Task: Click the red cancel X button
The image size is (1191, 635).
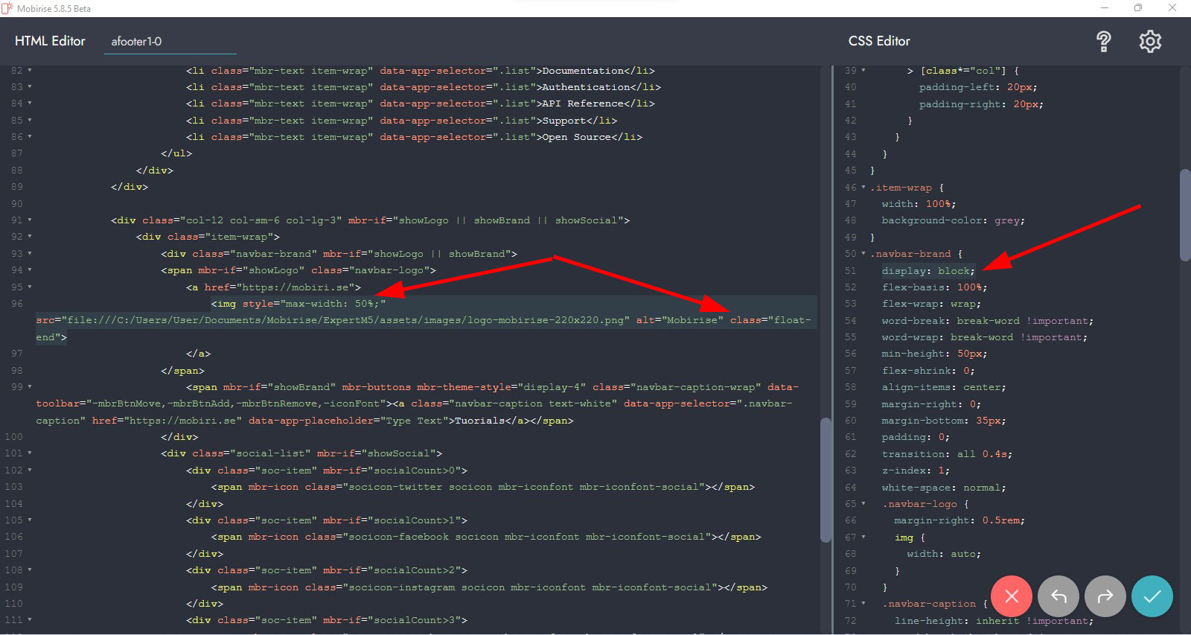Action: (1011, 596)
